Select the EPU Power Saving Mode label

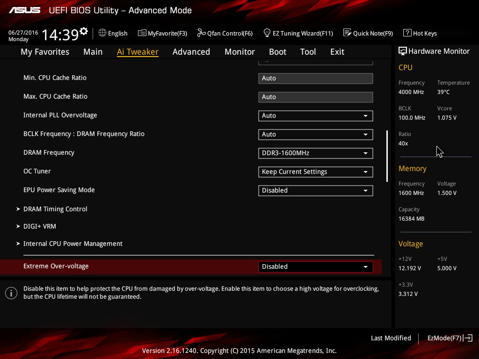pos(59,190)
